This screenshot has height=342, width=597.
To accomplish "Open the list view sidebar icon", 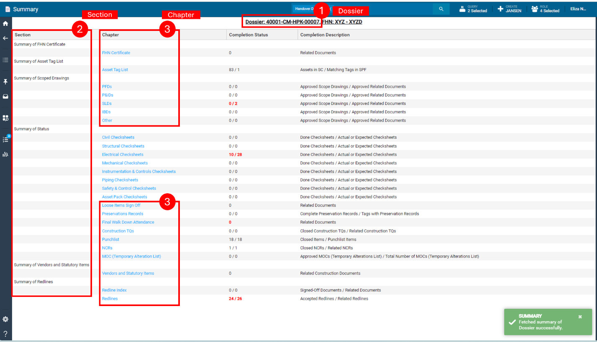I will coord(5,60).
